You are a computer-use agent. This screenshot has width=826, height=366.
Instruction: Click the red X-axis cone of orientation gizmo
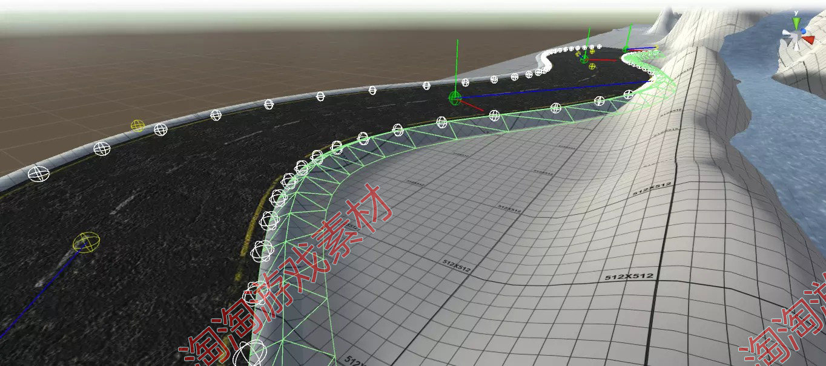(x=810, y=40)
